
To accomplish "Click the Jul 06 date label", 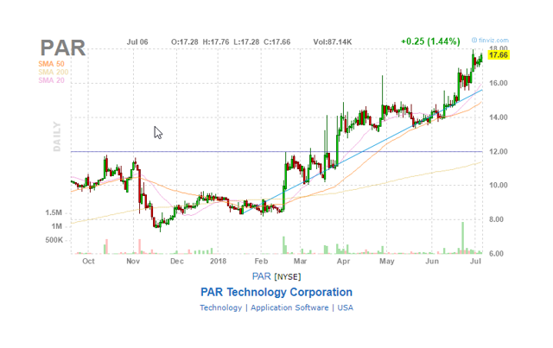I will click(137, 42).
